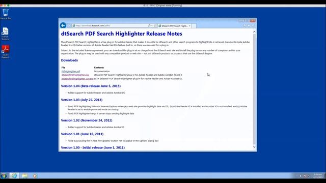Click the Version 1.04 (Beta release June 5, 2015) heading
This screenshot has height=183, width=326.
pyautogui.click(x=91, y=86)
